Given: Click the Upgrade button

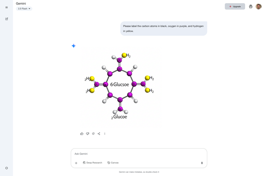Looking at the screenshot, I should (235, 6).
